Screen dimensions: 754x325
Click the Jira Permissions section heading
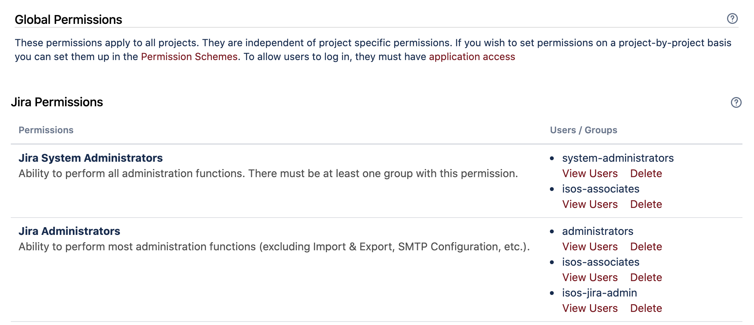tap(57, 102)
